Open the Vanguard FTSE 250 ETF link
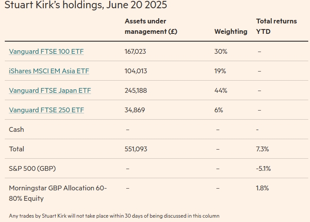Viewport: 310px width, 222px height. pyautogui.click(x=46, y=110)
